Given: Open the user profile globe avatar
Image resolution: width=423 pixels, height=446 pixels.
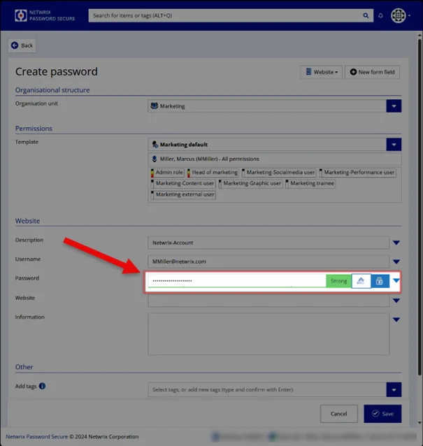Looking at the screenshot, I should (399, 15).
